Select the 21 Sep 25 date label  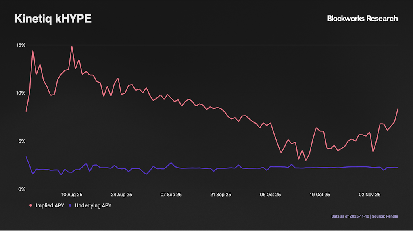[221, 195]
